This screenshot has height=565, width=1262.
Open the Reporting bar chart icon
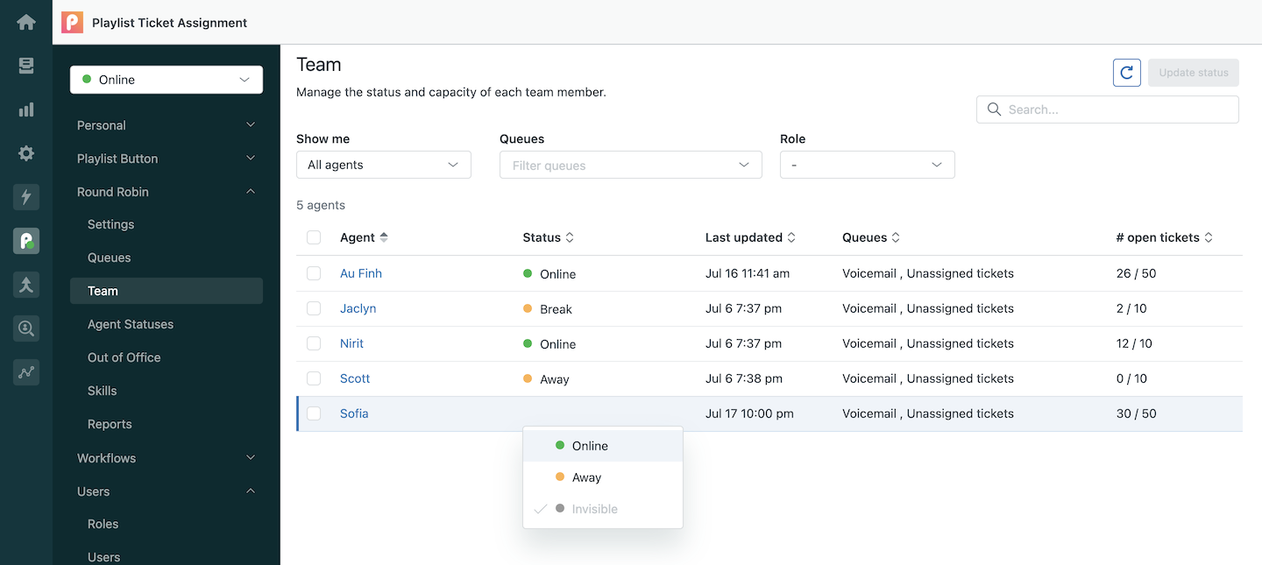click(26, 109)
